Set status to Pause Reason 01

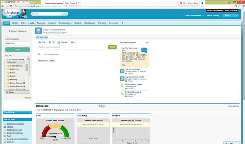tap(17, 83)
